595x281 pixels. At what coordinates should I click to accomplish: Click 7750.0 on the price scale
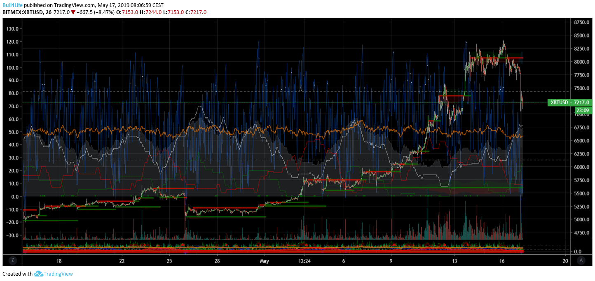coord(582,75)
